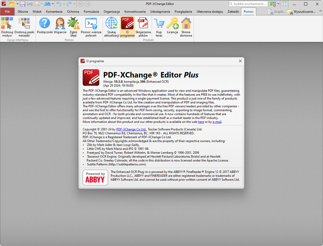Open the Konwertowanie tab
This screenshot has height=246, width=323.
135,12
